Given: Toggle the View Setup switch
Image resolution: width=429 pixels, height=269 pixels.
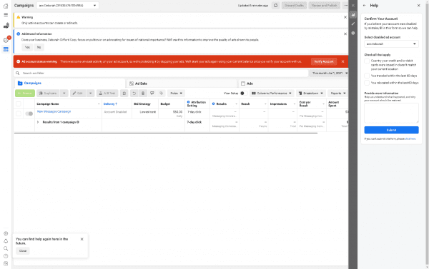Looking at the screenshot, I should (243, 93).
